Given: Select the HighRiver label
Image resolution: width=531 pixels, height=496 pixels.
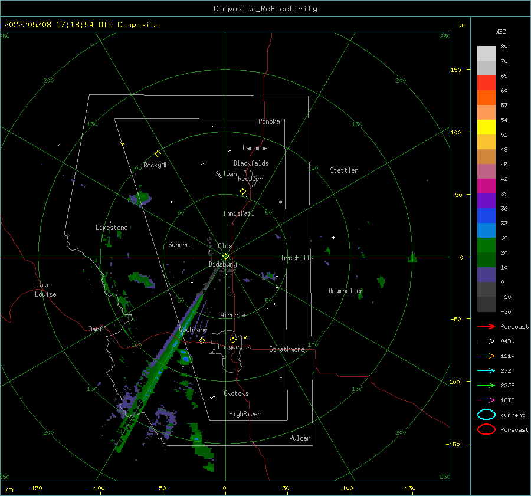Looking at the screenshot, I should pos(245,414).
